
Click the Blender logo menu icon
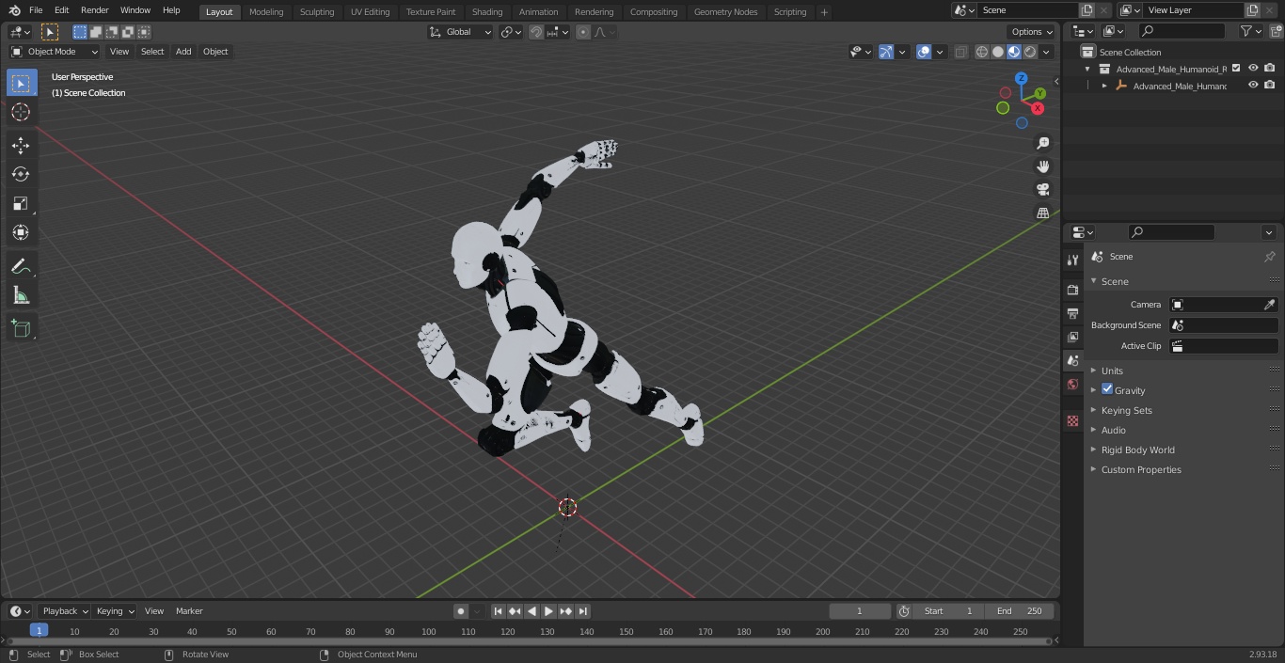[14, 10]
